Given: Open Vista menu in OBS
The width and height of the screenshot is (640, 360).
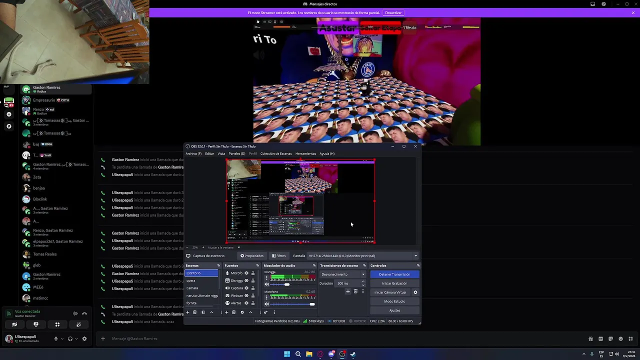Looking at the screenshot, I should pos(221,153).
